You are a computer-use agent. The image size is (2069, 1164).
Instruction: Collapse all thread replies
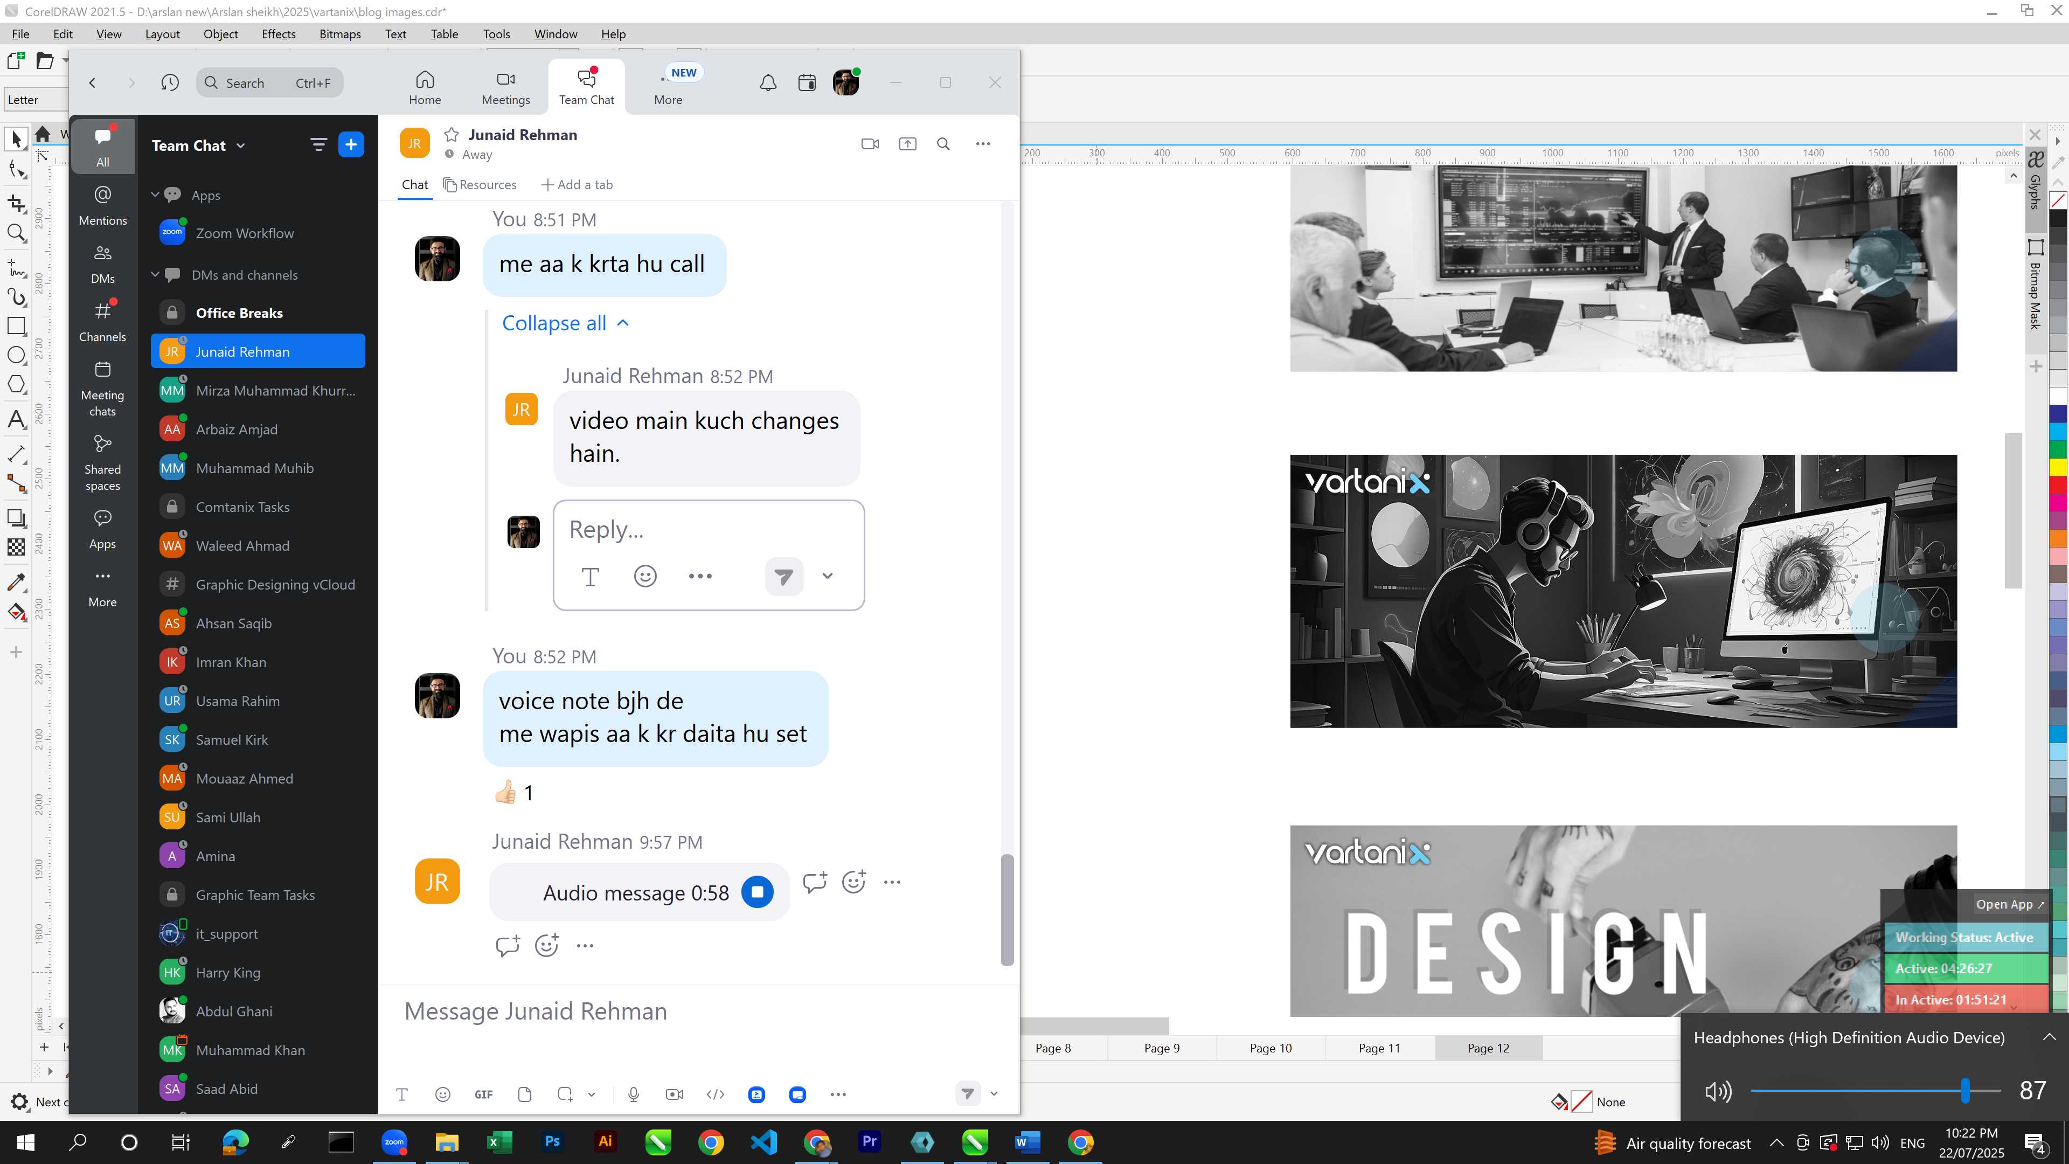[x=565, y=323]
